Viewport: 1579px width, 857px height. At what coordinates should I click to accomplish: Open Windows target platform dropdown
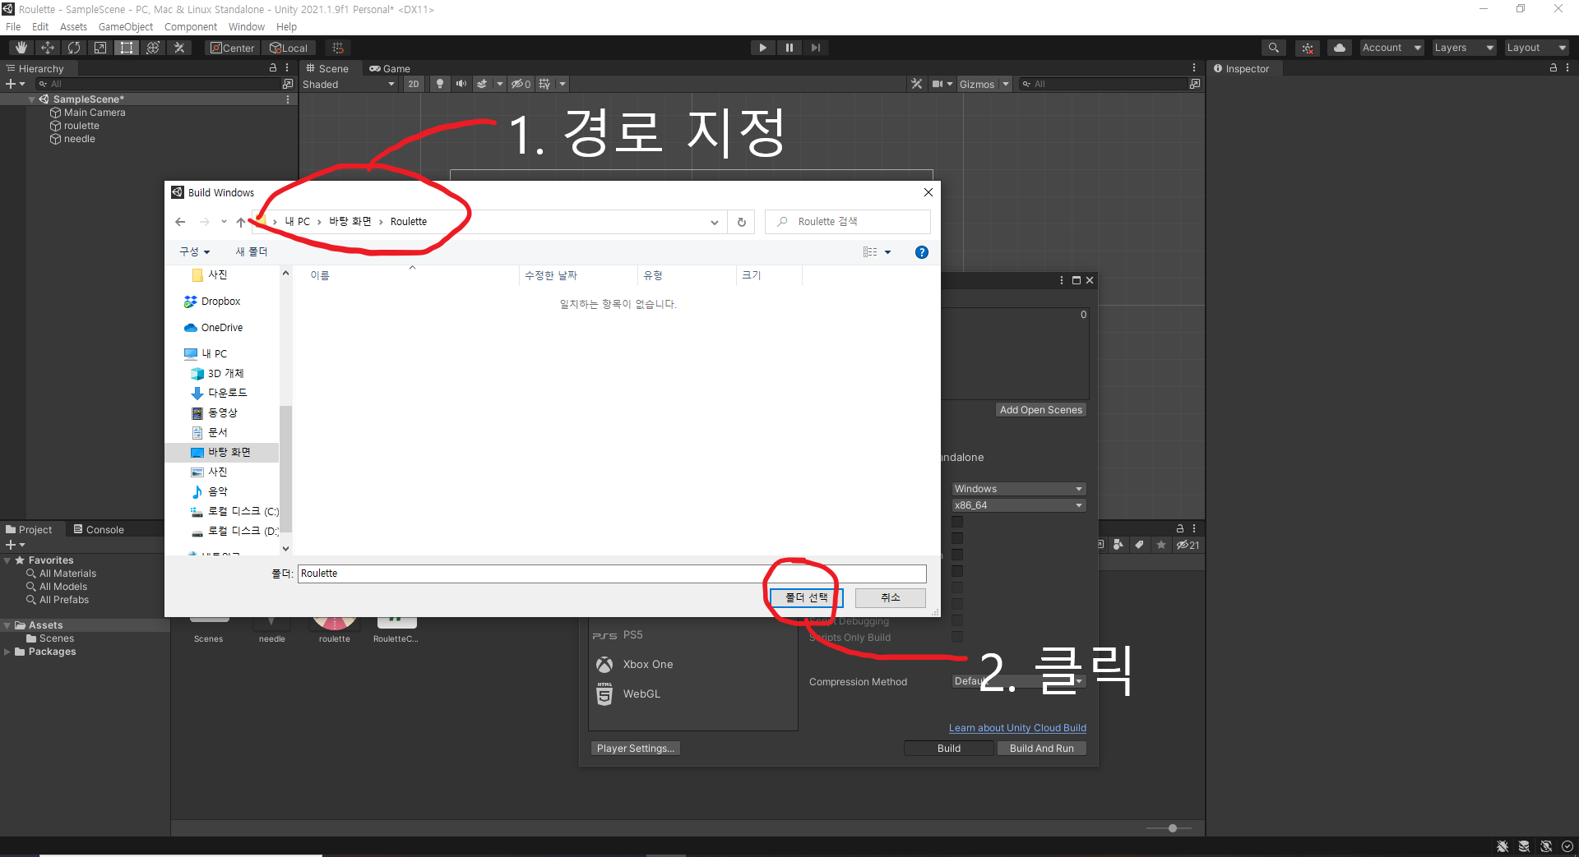tap(1019, 489)
